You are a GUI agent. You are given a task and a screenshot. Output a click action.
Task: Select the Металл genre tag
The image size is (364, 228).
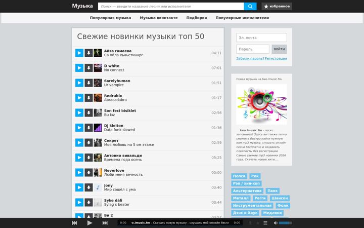[x=241, y=198]
